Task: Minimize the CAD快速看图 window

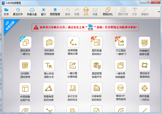Action: (x=143, y=2)
